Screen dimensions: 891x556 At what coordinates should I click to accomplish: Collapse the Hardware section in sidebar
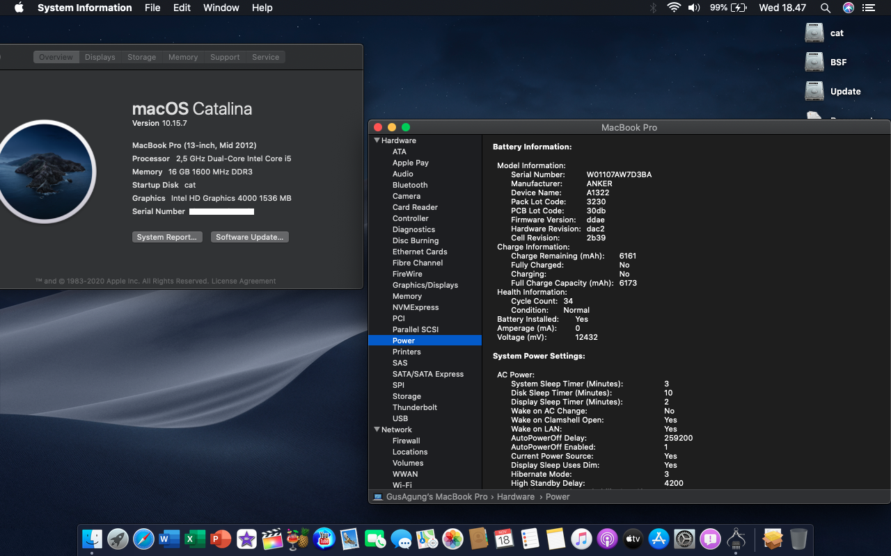(377, 140)
